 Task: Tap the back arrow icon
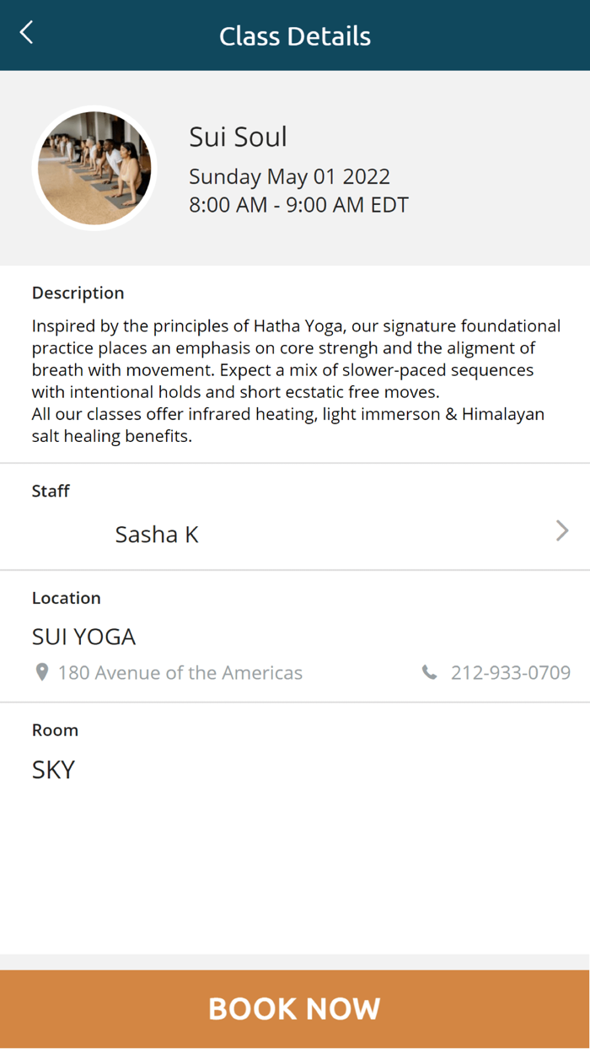(27, 34)
